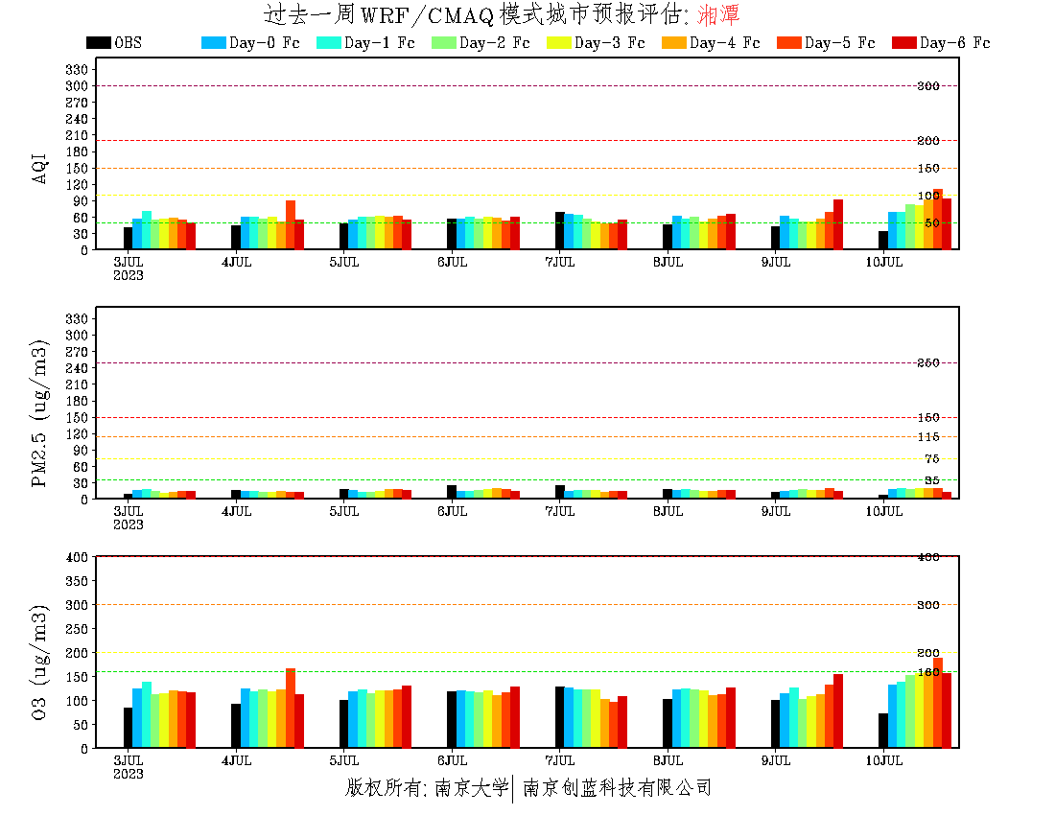1055x815 pixels.
Task: Click the green Day-2 Fc legend swatch
Action: tap(443, 42)
